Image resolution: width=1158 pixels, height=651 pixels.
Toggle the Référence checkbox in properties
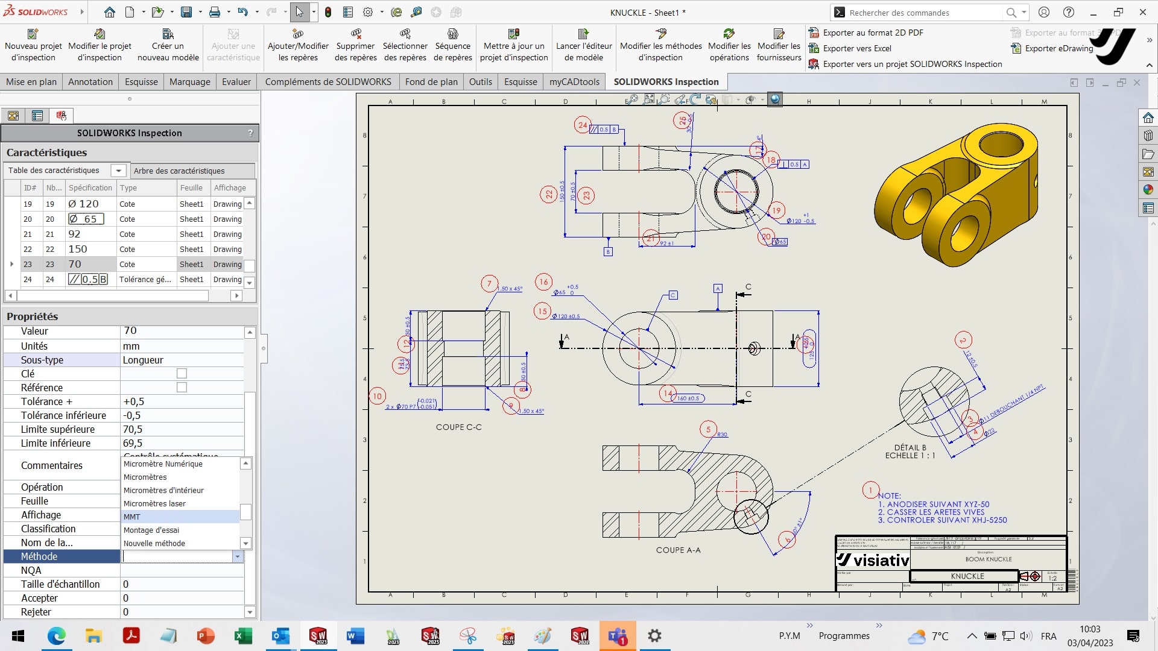click(182, 387)
